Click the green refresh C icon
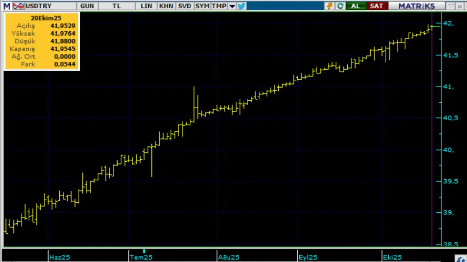This screenshot has height=262, width=467. (341, 6)
